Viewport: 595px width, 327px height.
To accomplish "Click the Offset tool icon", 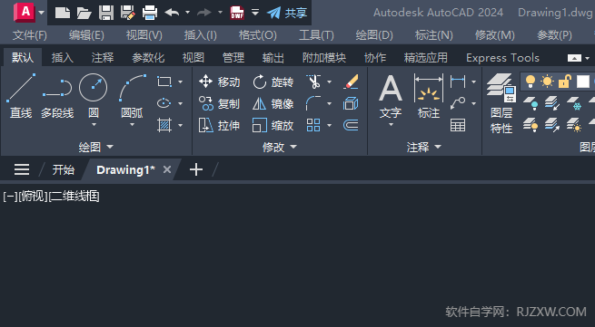I will 351,125.
